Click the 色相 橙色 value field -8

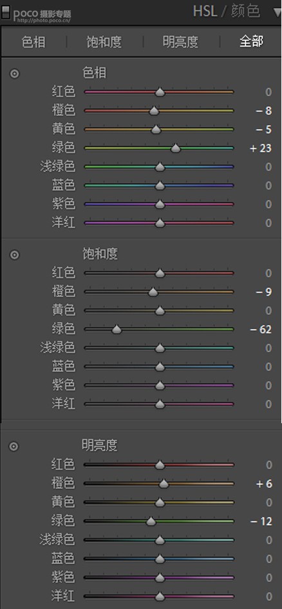[x=264, y=111]
